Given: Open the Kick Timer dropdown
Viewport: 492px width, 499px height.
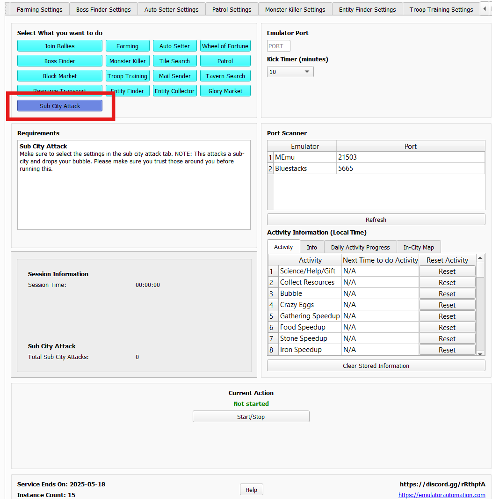Looking at the screenshot, I should point(290,72).
